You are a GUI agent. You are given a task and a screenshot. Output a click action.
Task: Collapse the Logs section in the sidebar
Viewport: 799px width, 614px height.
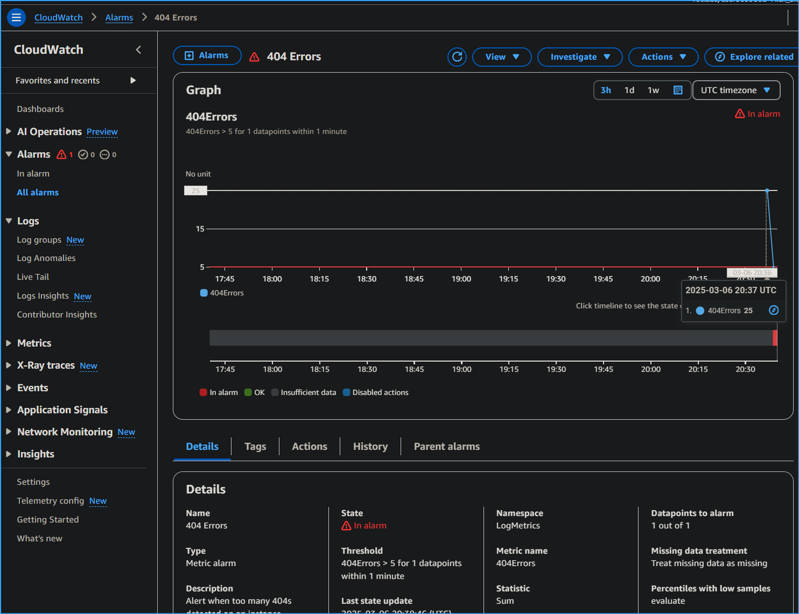click(9, 221)
